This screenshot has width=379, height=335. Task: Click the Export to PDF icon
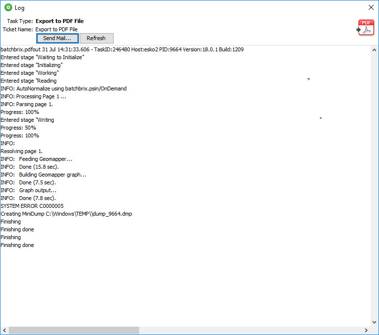tap(365, 28)
